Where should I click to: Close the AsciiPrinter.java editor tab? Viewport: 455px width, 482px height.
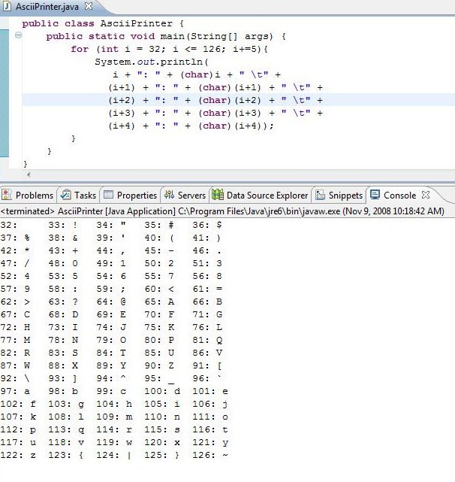(x=88, y=6)
